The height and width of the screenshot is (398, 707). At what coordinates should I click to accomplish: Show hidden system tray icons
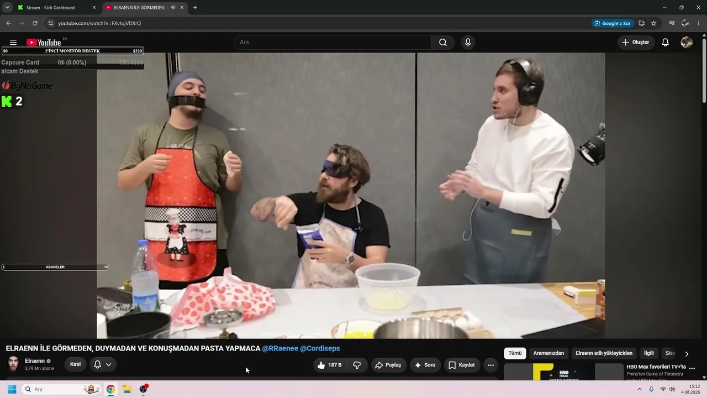tap(640, 389)
